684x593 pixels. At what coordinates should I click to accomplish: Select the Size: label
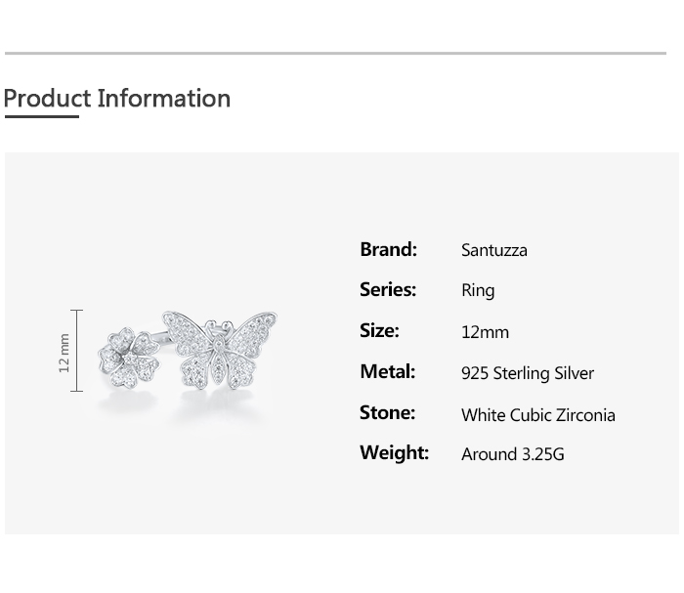tap(379, 331)
